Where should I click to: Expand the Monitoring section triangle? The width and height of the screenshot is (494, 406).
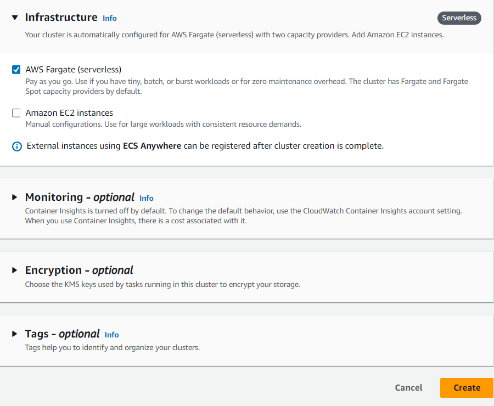[15, 198]
